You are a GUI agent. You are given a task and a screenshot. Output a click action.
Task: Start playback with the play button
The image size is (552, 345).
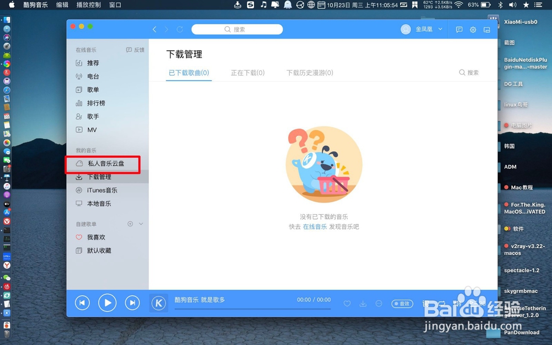click(108, 302)
